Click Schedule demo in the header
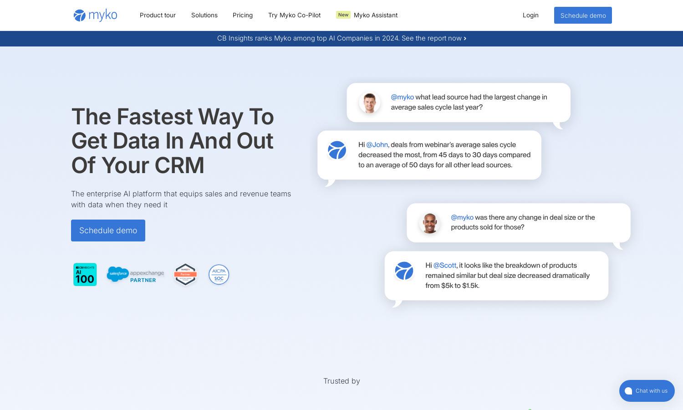Image resolution: width=683 pixels, height=410 pixels. point(583,15)
